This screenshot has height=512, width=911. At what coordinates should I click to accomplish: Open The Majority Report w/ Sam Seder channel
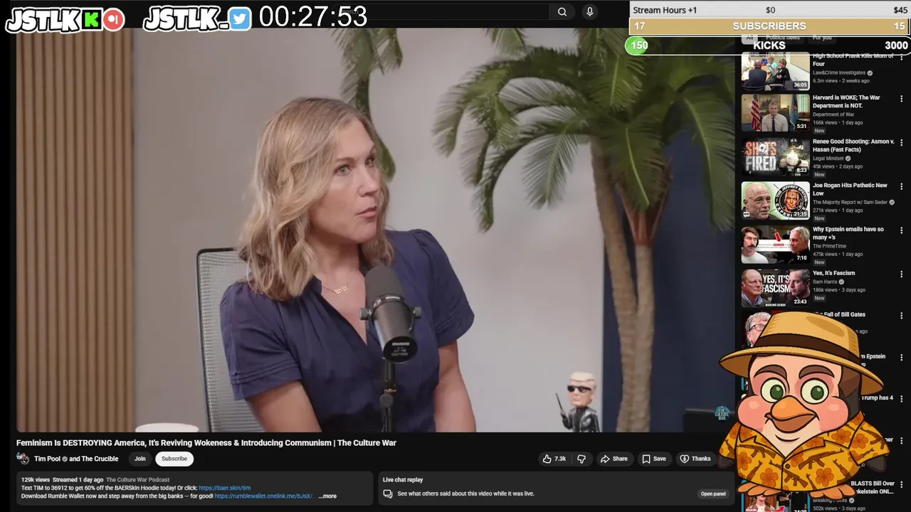pos(850,202)
